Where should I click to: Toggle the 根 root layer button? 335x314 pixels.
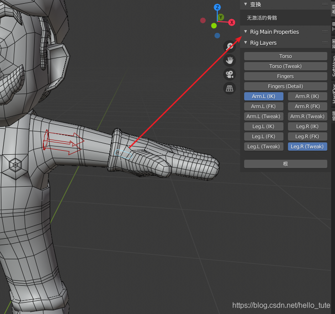[285, 164]
